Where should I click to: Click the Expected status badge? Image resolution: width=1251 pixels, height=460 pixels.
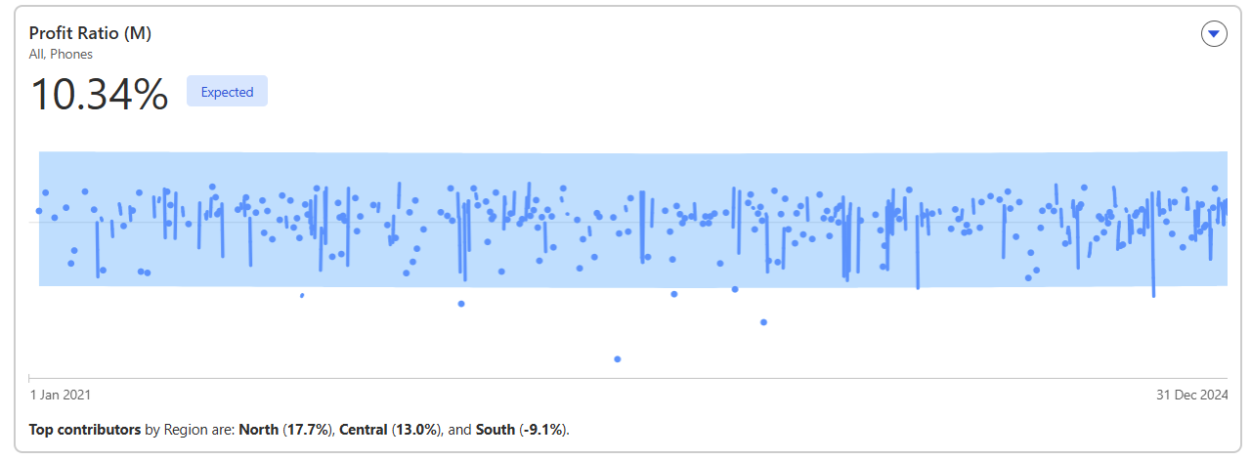point(227,92)
